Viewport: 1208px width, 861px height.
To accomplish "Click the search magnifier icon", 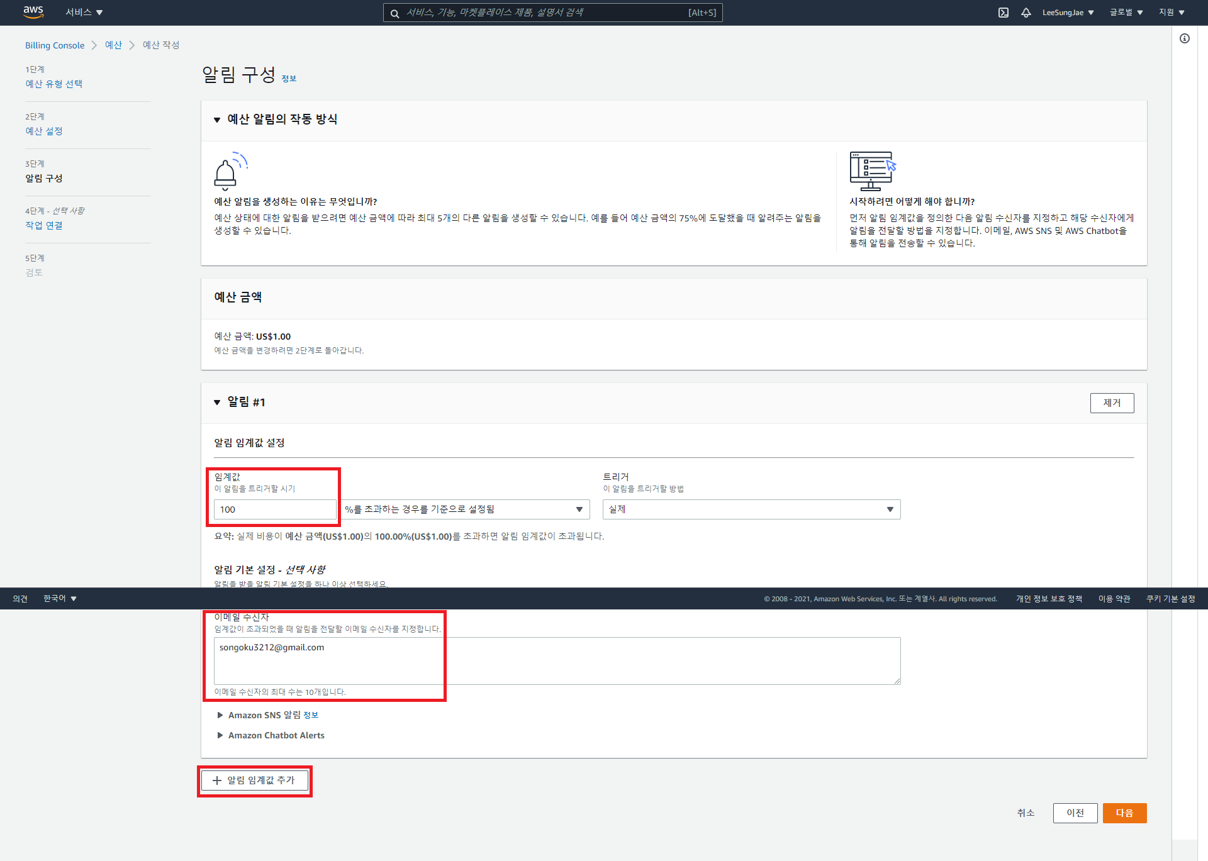I will [394, 13].
